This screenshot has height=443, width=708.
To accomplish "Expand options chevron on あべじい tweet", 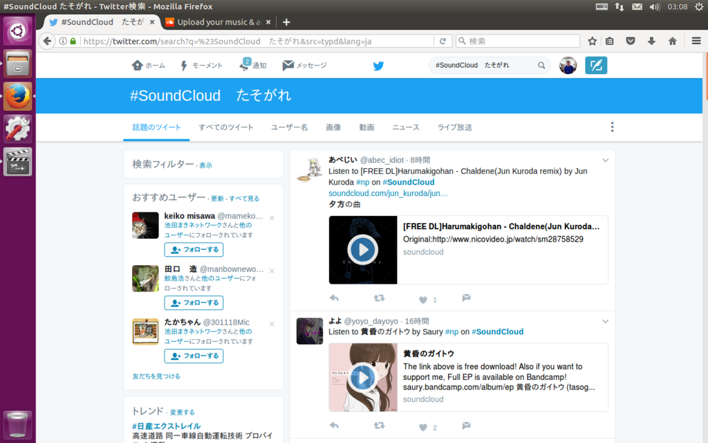I will (605, 160).
